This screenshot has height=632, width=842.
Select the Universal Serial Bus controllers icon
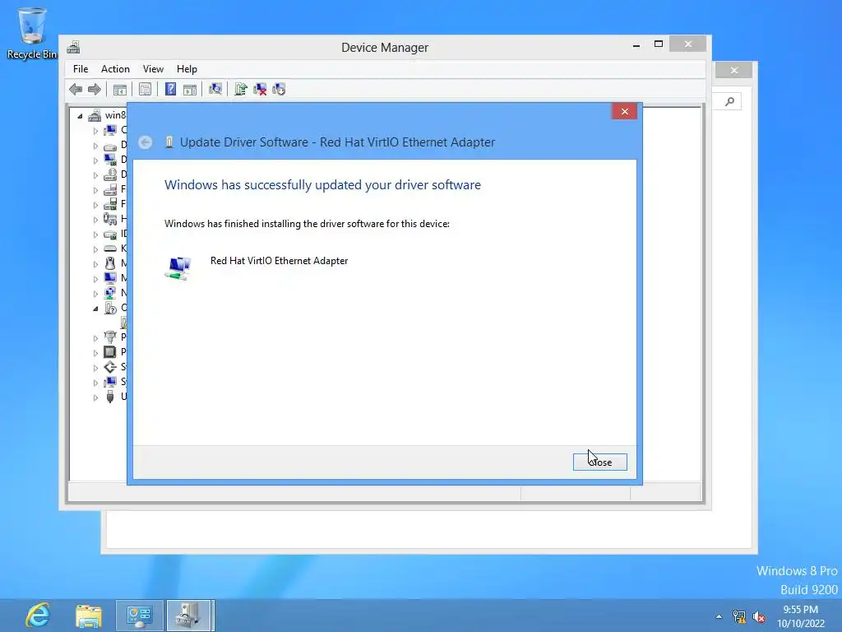pyautogui.click(x=110, y=397)
